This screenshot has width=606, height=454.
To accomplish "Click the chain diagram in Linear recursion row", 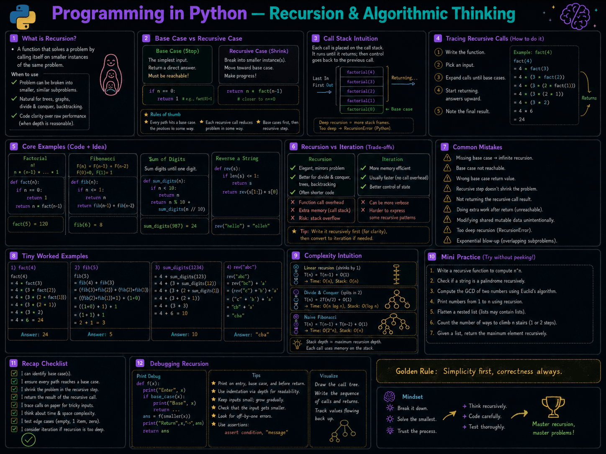I will point(396,274).
